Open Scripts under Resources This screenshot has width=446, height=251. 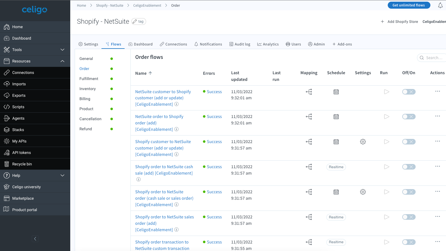point(35,107)
